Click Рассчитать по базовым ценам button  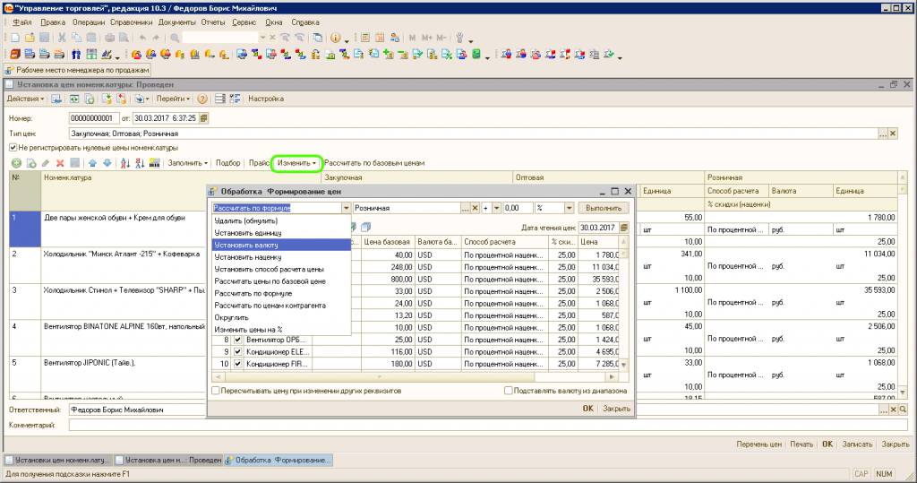(374, 163)
